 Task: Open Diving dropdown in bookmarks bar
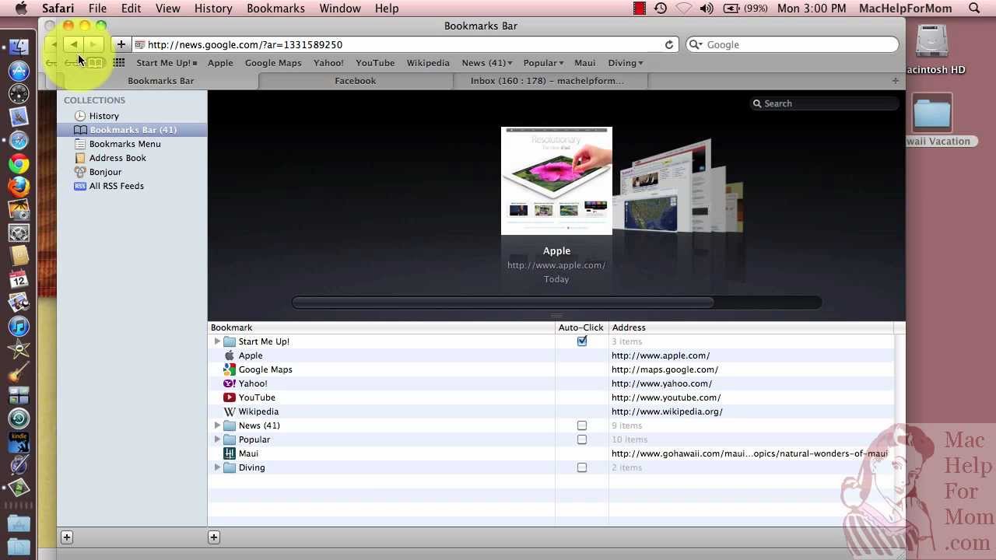pyautogui.click(x=626, y=63)
